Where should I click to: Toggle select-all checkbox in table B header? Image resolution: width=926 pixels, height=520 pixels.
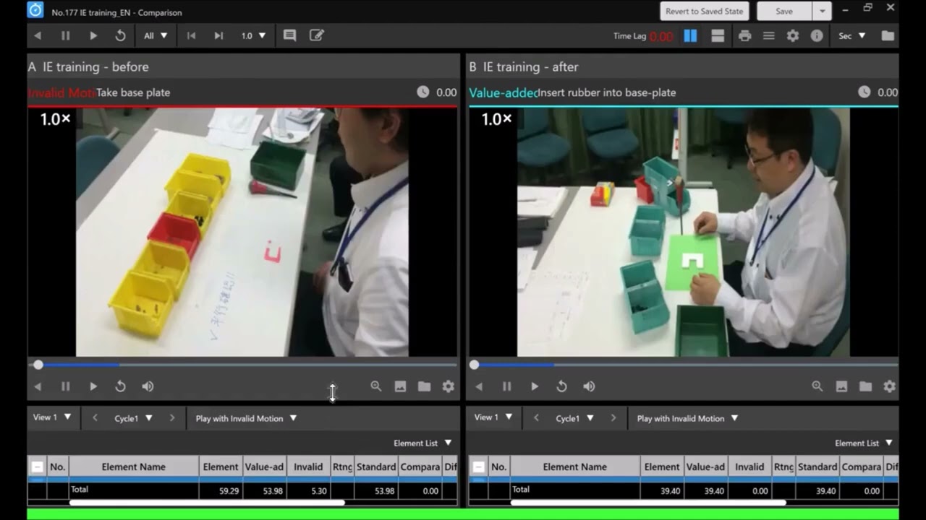478,467
